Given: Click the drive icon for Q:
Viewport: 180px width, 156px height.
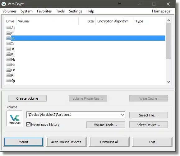Looking at the screenshot, I should [8, 81].
